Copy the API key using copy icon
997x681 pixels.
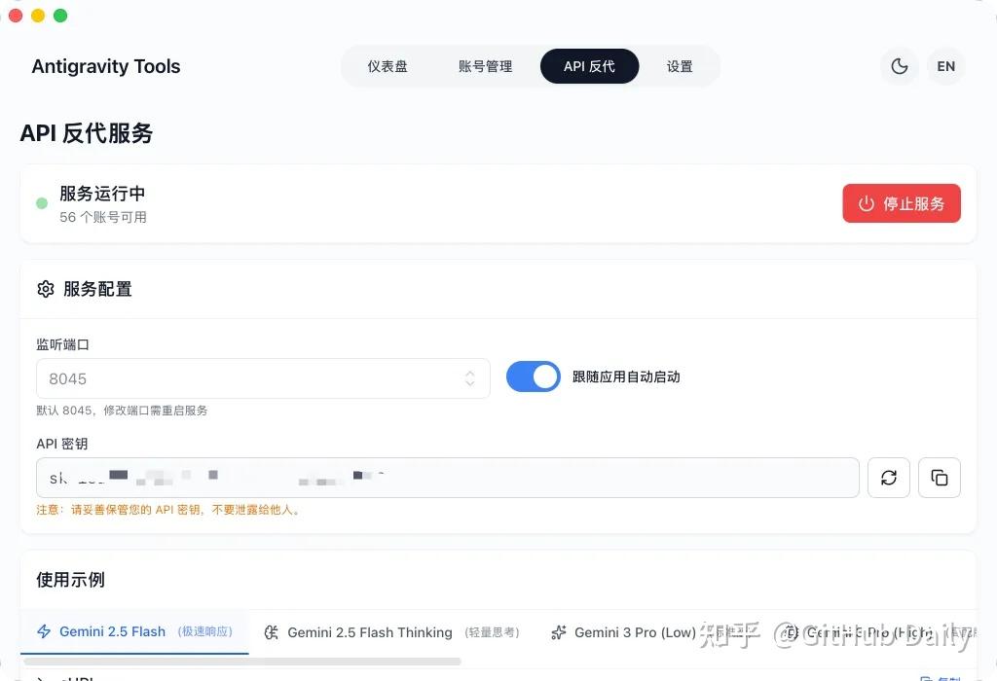tap(939, 478)
